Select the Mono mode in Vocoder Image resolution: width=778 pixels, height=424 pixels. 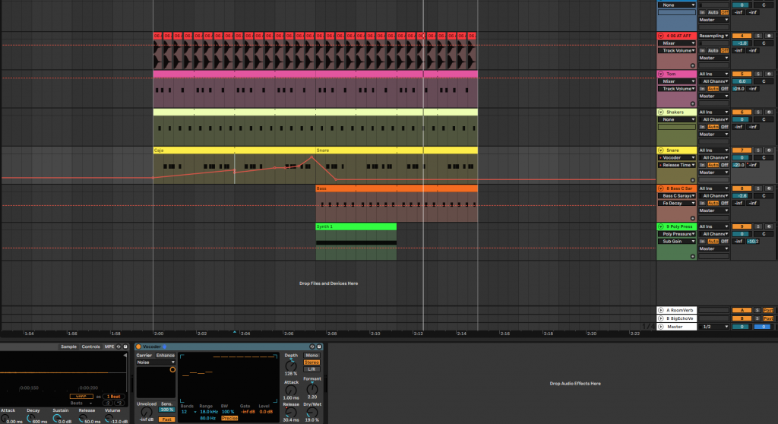point(312,356)
